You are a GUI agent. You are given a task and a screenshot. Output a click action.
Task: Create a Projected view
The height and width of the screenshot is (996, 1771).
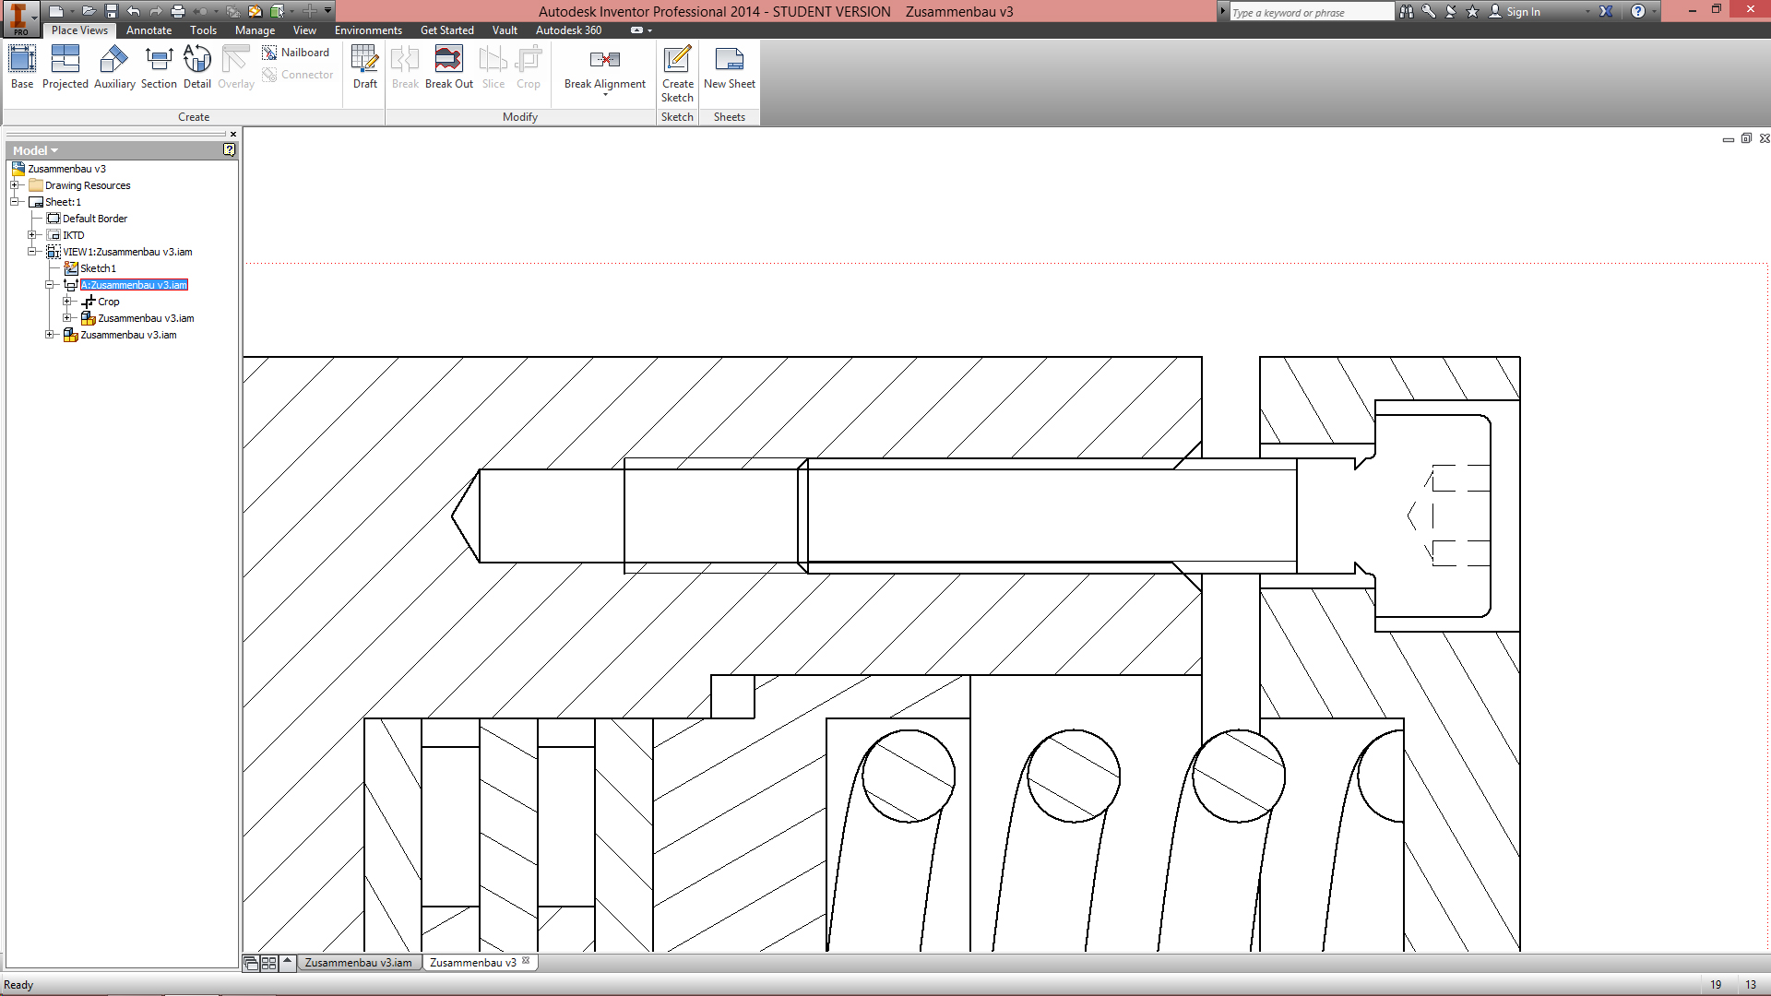tap(65, 65)
